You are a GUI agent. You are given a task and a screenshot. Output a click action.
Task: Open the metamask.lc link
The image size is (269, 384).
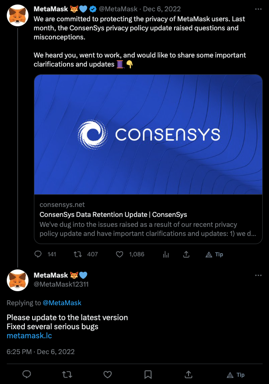pos(29,336)
